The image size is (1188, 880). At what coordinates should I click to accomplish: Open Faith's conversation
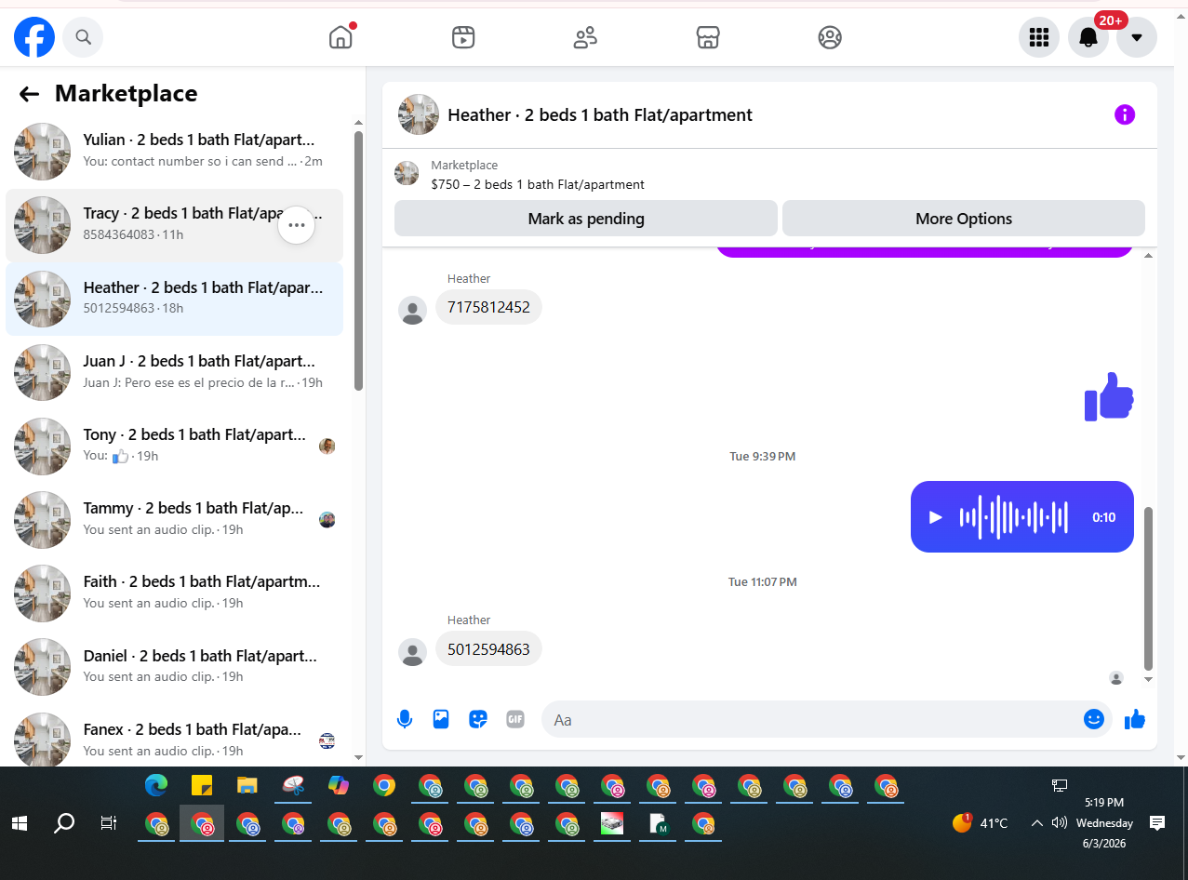(174, 593)
